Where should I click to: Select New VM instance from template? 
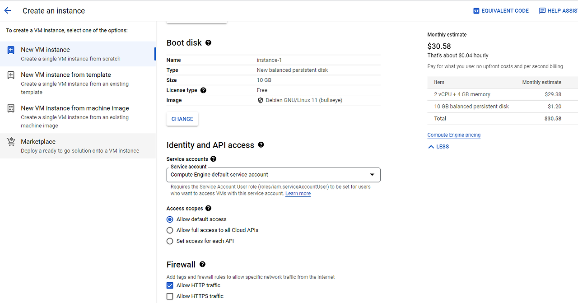66,75
